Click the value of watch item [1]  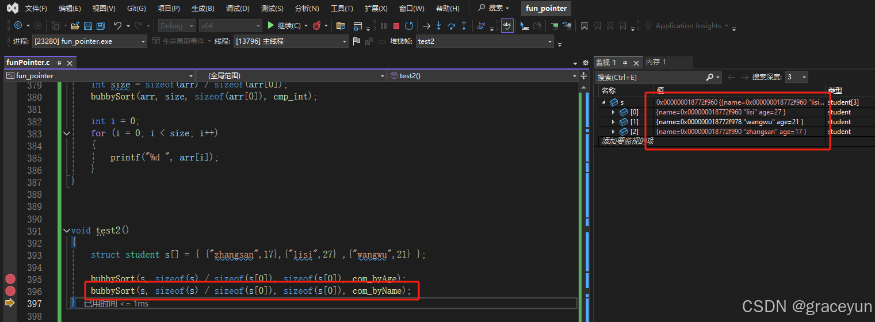pos(729,122)
